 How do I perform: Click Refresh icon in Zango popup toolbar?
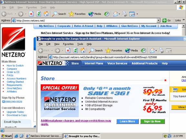[x=76, y=51]
